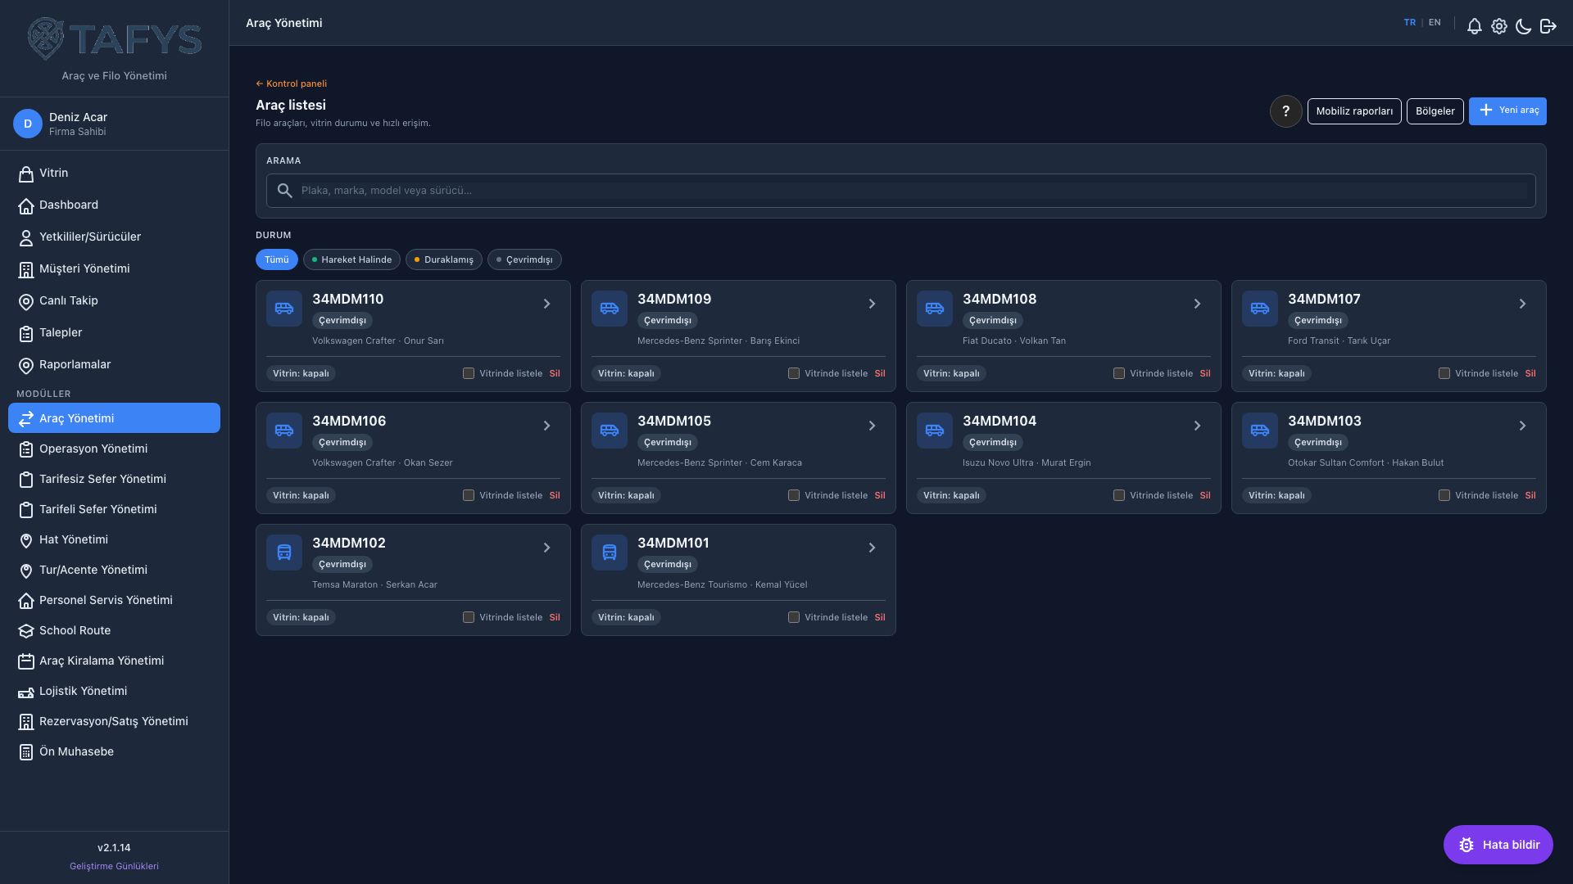Viewport: 1573px width, 884px height.
Task: Switch language to EN
Action: [x=1435, y=23]
